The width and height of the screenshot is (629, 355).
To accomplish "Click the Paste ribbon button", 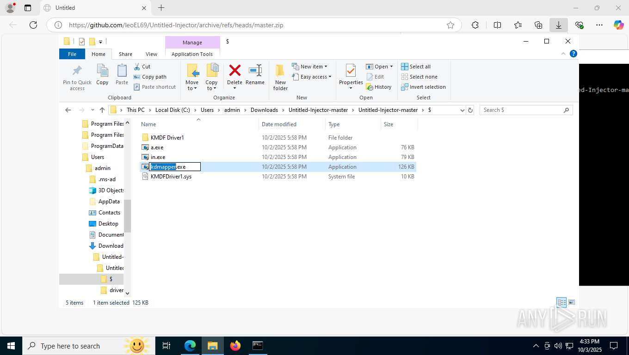I will click(122, 75).
